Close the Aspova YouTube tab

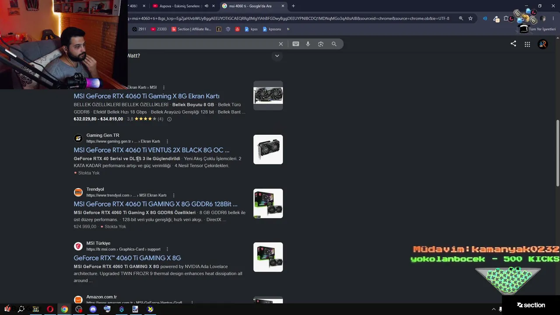pyautogui.click(x=213, y=6)
